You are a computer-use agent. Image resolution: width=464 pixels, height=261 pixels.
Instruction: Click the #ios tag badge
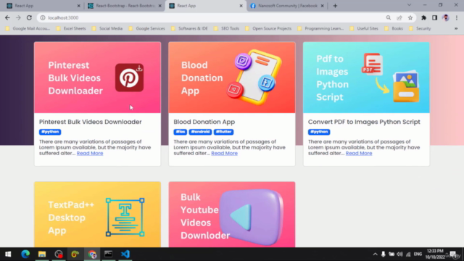[181, 132]
